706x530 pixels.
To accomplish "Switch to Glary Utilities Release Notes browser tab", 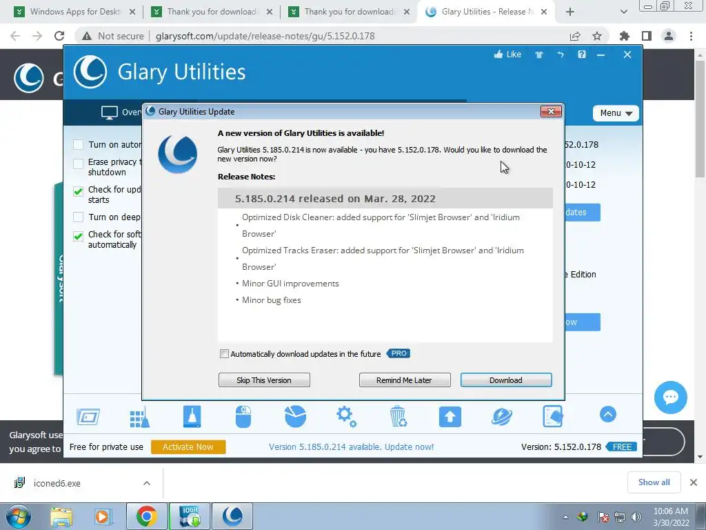I will point(485,12).
